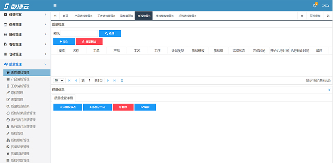Click the red 批量删除 button
333x163 pixels.
point(89,42)
